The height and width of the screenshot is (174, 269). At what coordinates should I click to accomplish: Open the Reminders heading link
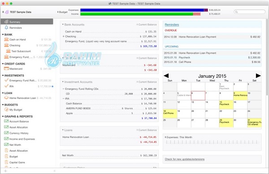pos(172,25)
